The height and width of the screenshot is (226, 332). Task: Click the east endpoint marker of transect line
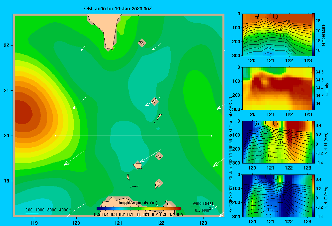click(212, 136)
